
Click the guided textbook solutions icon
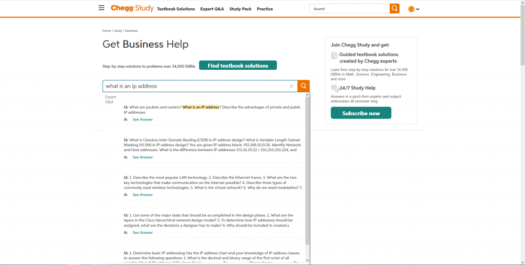coord(335,55)
